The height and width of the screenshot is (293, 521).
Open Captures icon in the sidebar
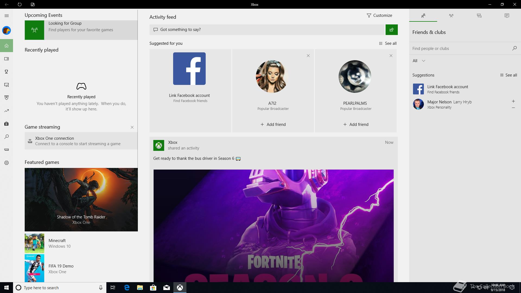tap(7, 85)
